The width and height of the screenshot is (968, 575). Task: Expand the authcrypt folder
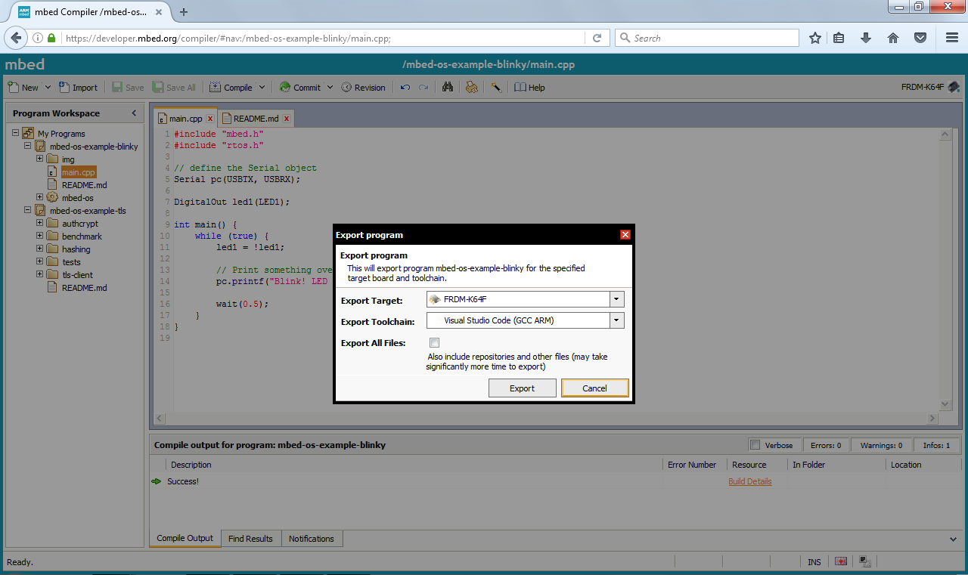click(39, 223)
